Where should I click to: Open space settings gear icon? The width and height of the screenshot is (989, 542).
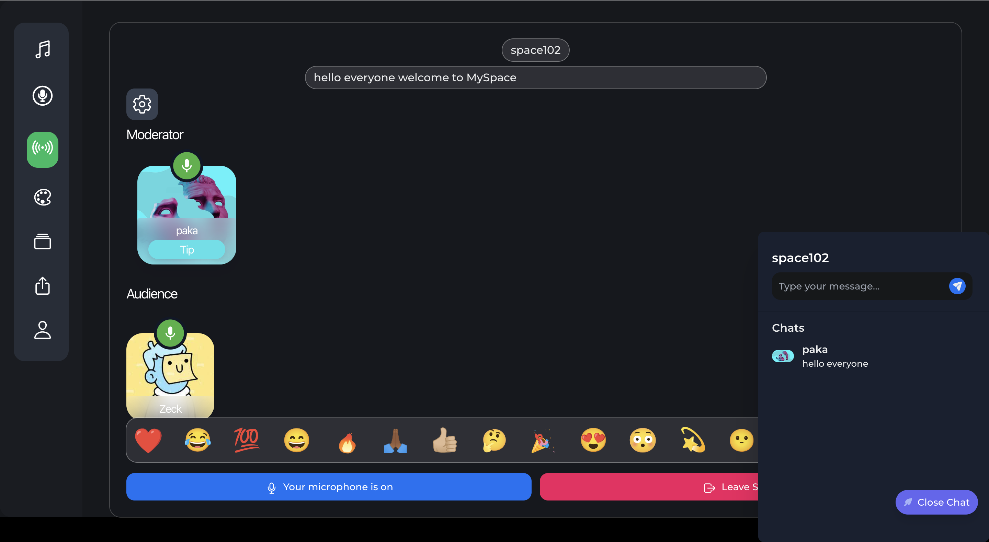[142, 104]
